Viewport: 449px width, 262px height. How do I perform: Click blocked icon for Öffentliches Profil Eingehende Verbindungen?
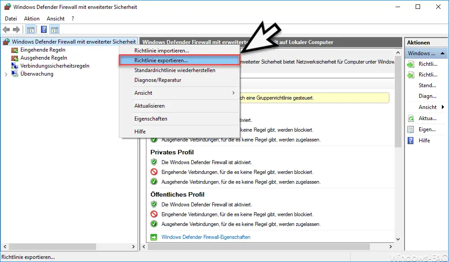click(x=154, y=214)
